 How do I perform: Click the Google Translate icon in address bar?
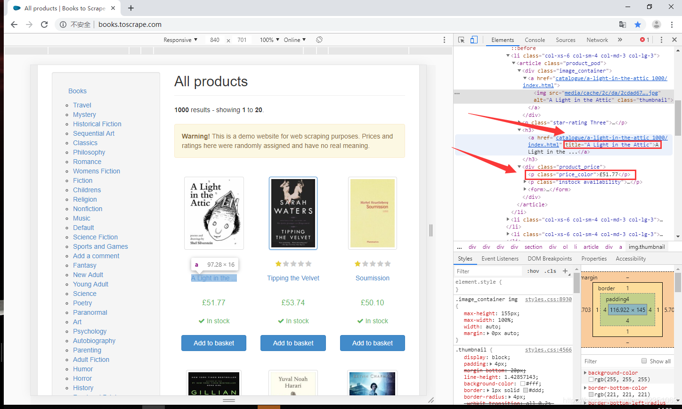(x=623, y=25)
